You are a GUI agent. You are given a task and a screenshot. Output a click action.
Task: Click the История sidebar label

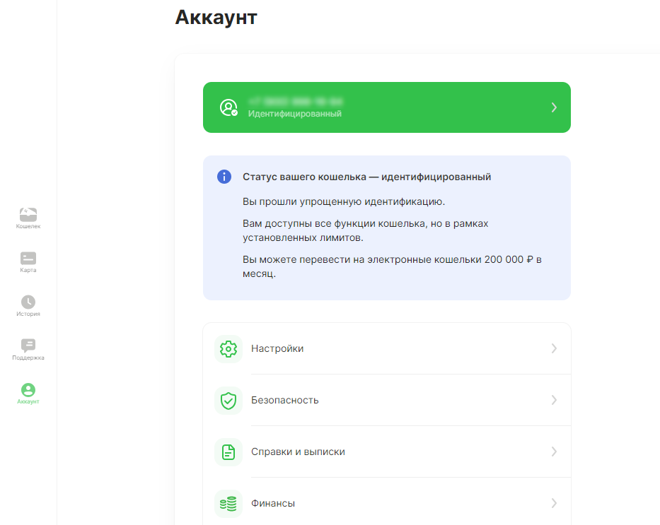[x=28, y=314]
